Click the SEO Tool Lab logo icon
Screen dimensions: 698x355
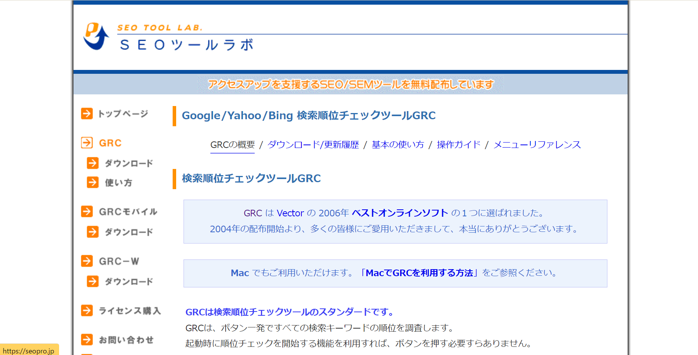pyautogui.click(x=96, y=36)
